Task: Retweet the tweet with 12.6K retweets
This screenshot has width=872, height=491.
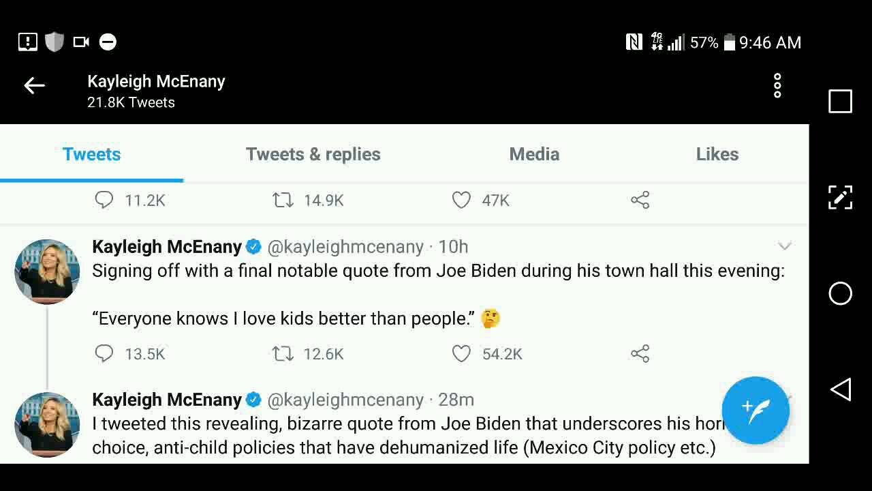Action: pos(283,353)
